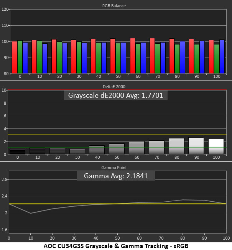232x250 pixels.
Task: Click the green bar at 90 in RGB Balance
Action: click(x=197, y=59)
